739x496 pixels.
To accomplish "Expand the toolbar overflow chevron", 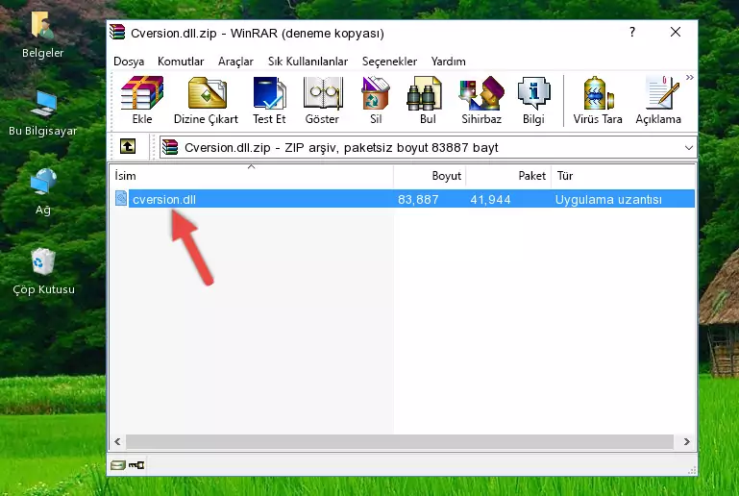I will pyautogui.click(x=690, y=77).
